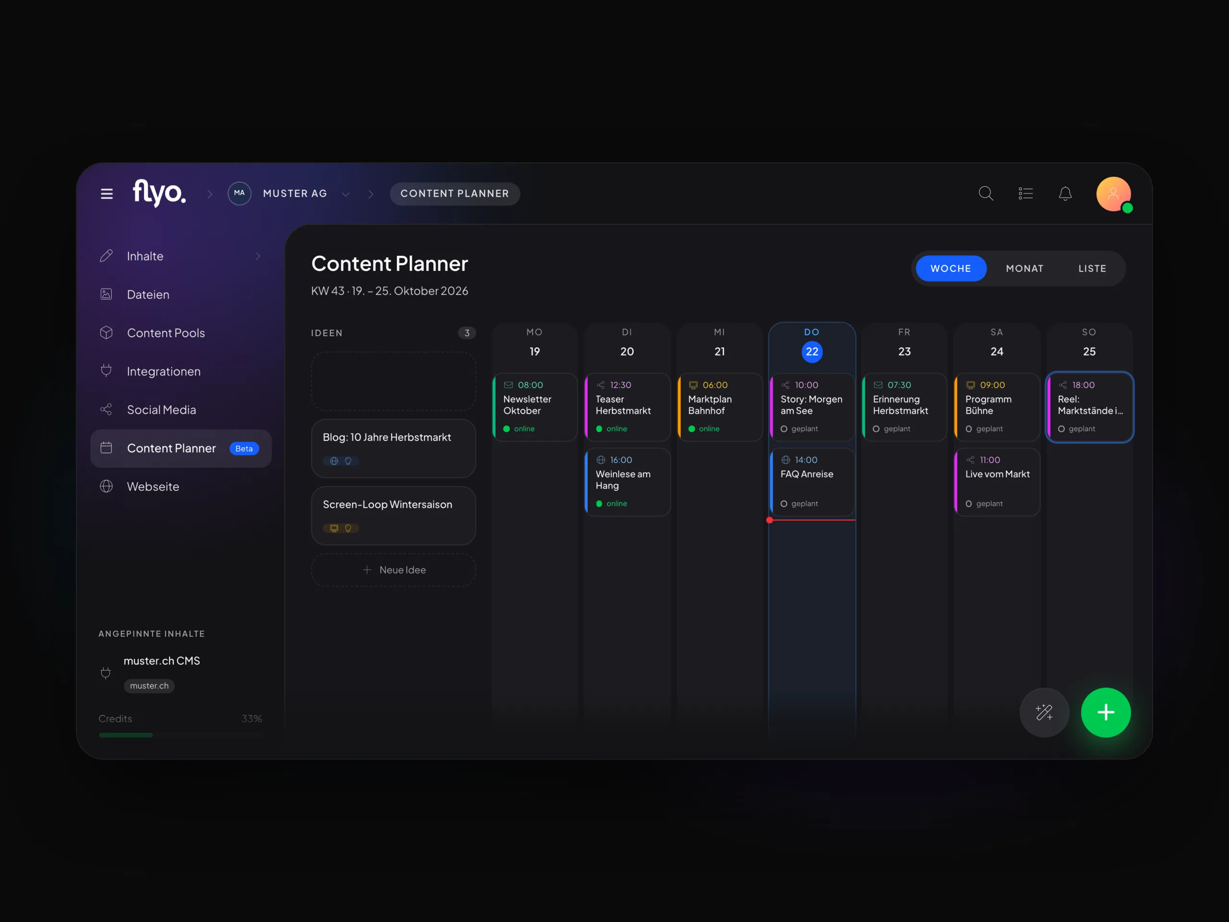Expand the Inhalte submenu chevron
Viewport: 1229px width, 922px height.
pyautogui.click(x=258, y=256)
